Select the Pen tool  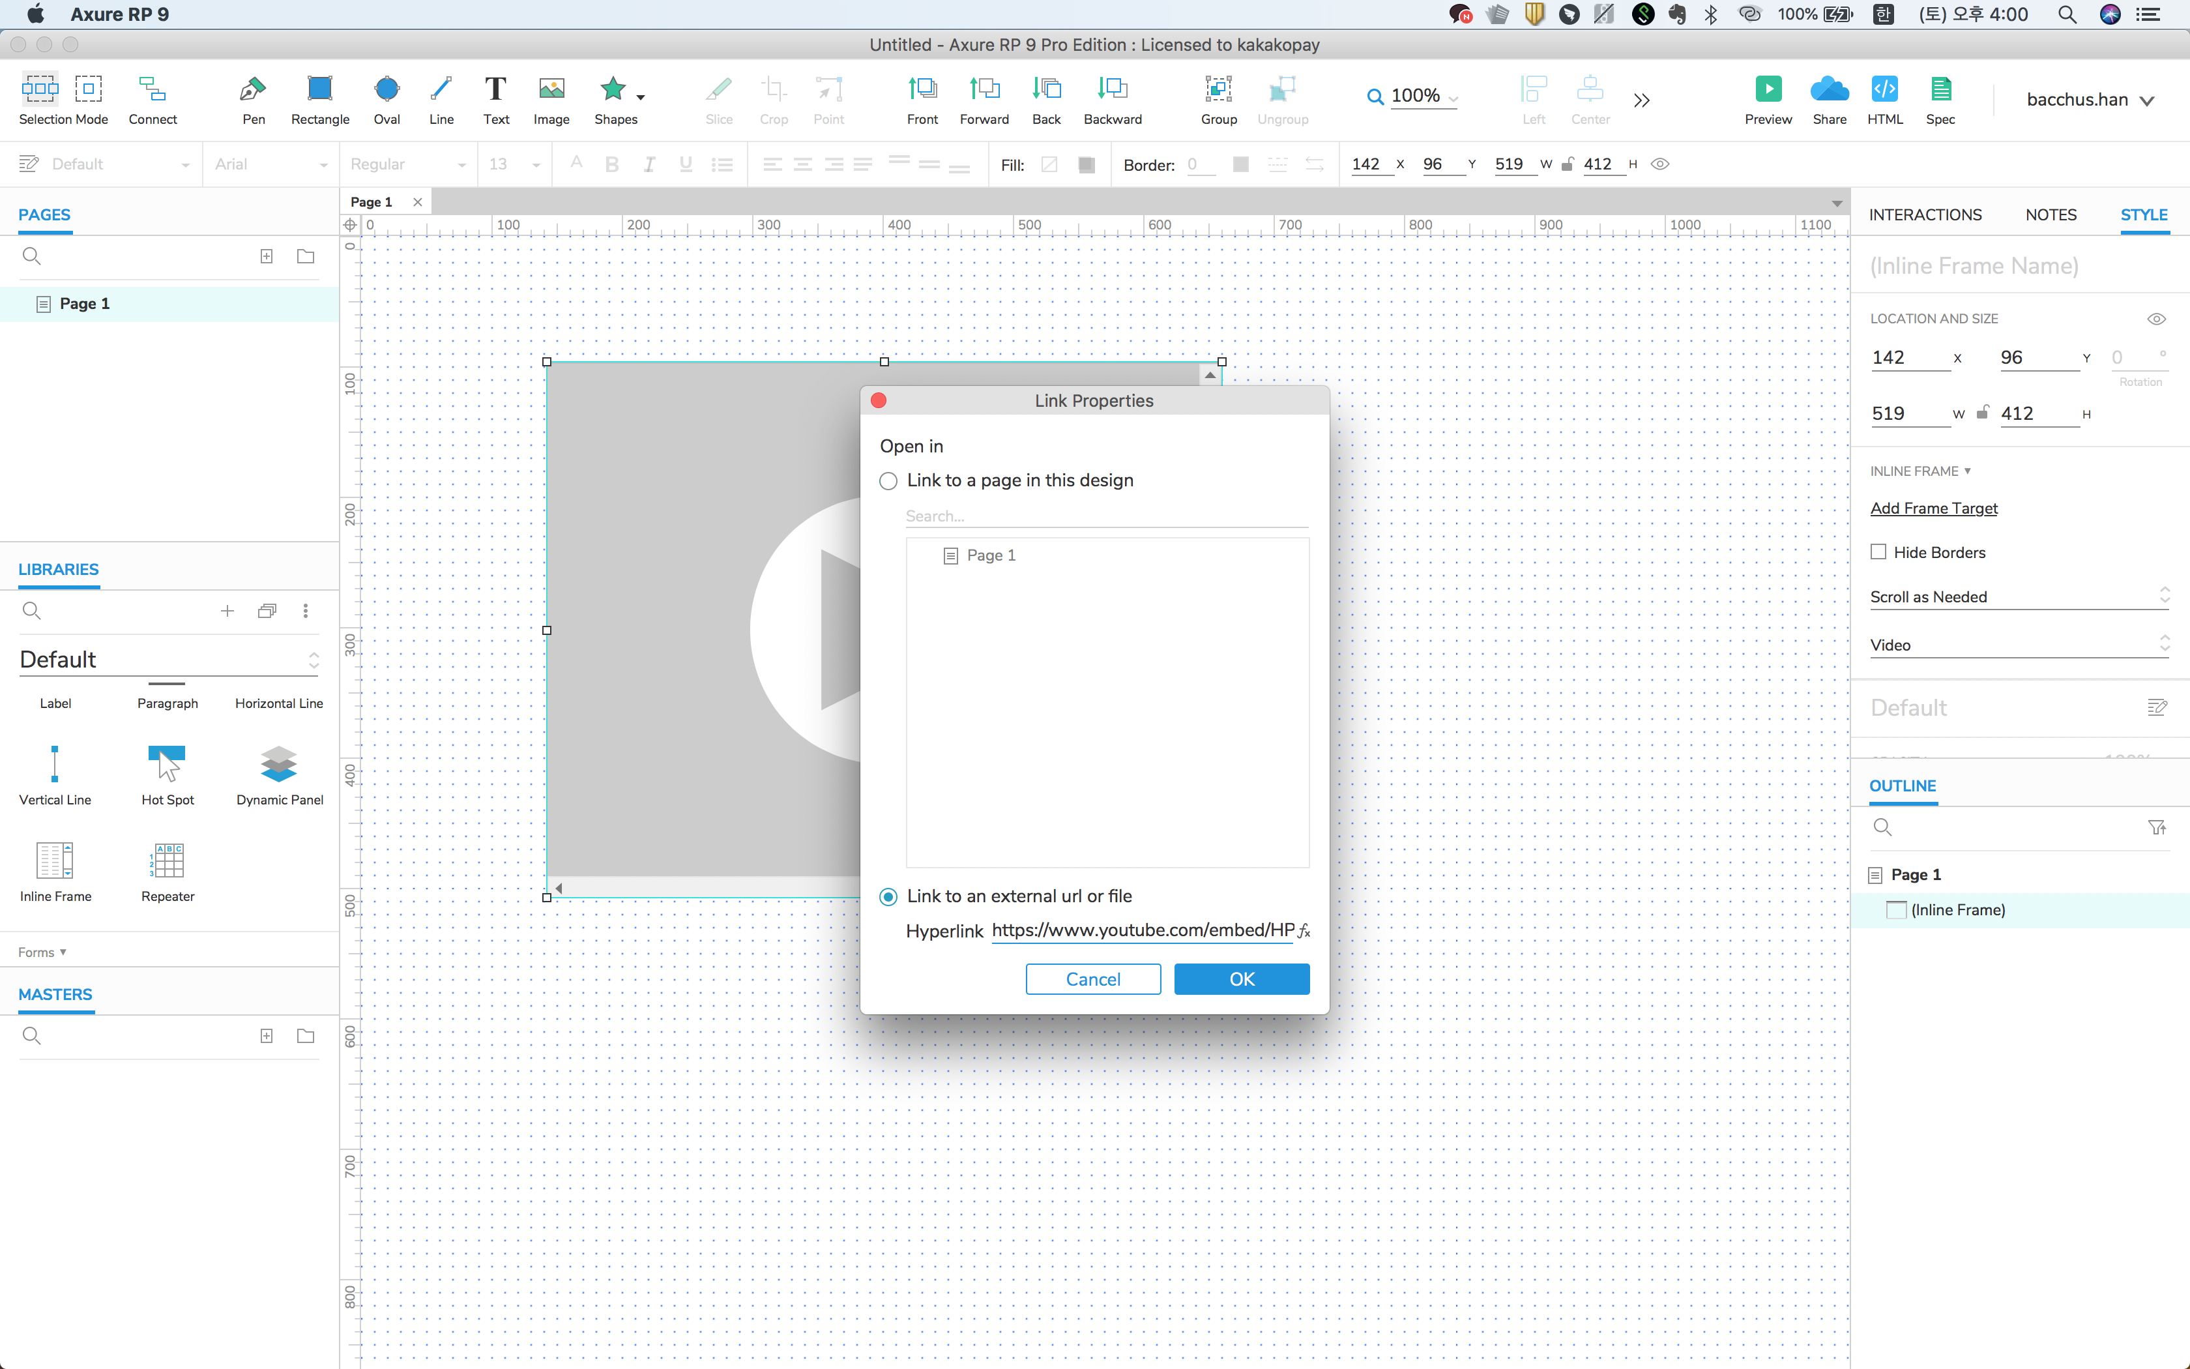254,90
